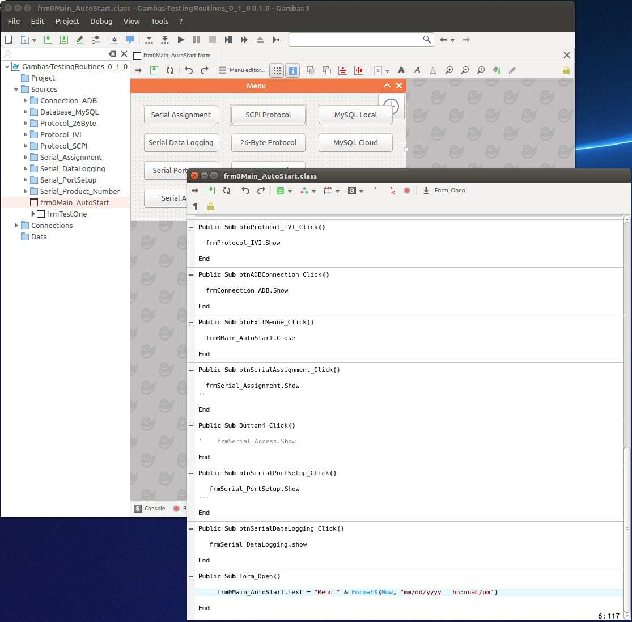Click the Pause button in main toolbar
632x622 pixels.
(197, 40)
